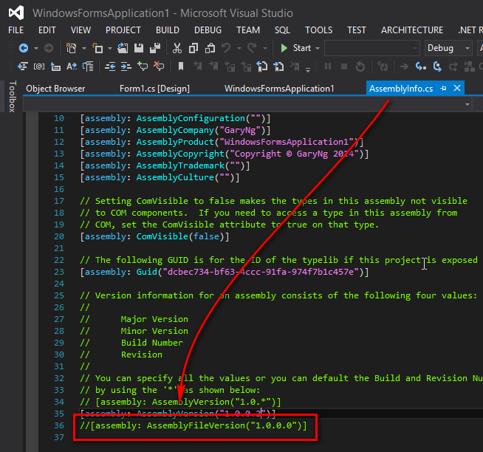Click the Open File folder icon
Screen dimensions: 483x452
click(123, 48)
